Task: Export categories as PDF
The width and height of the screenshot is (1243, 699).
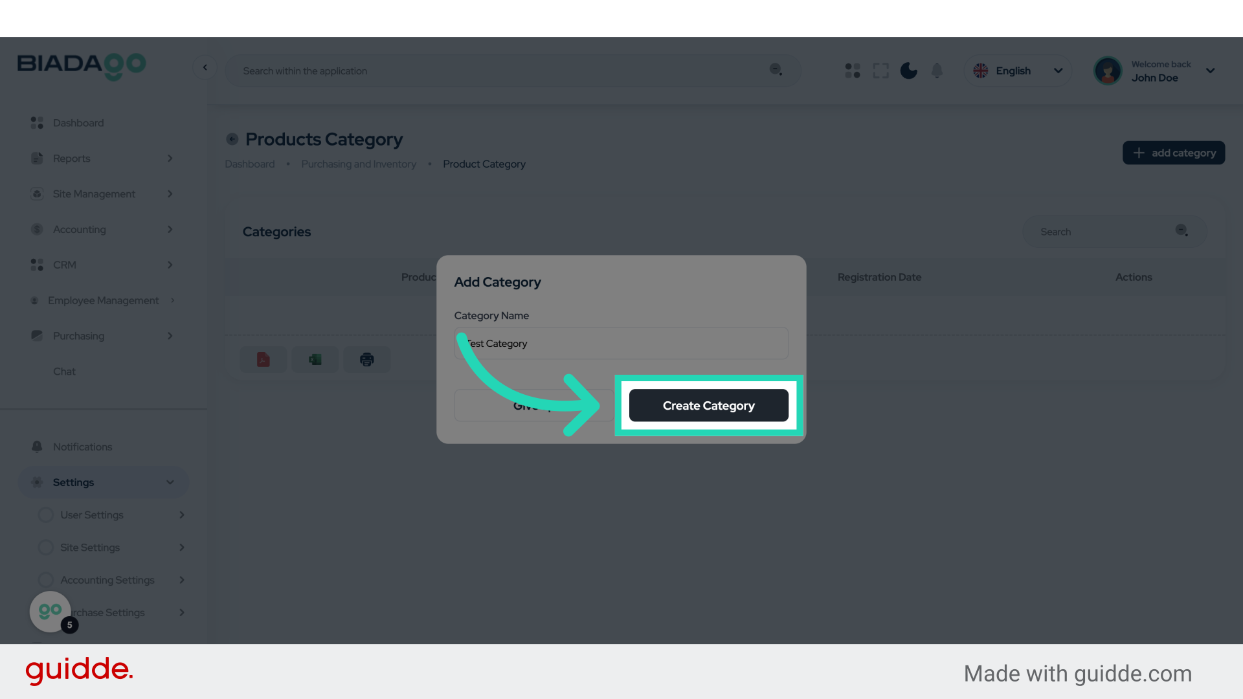Action: tap(263, 359)
